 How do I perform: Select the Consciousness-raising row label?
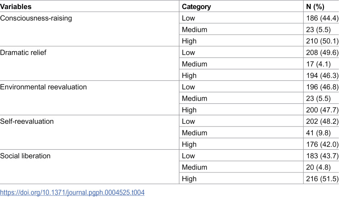pos(36,18)
